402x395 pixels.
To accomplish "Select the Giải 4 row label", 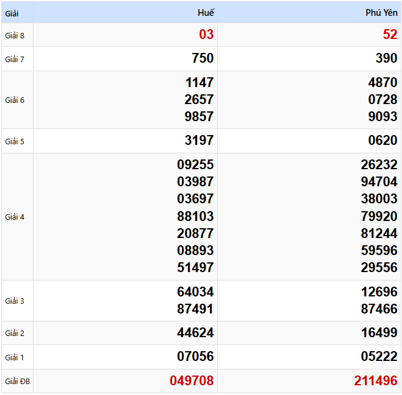I will tap(15, 217).
